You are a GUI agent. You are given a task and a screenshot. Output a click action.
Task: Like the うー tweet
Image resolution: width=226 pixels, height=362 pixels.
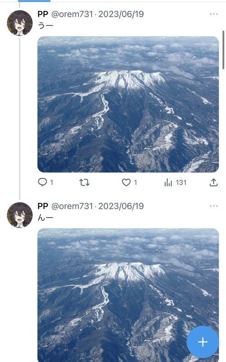coord(129,182)
